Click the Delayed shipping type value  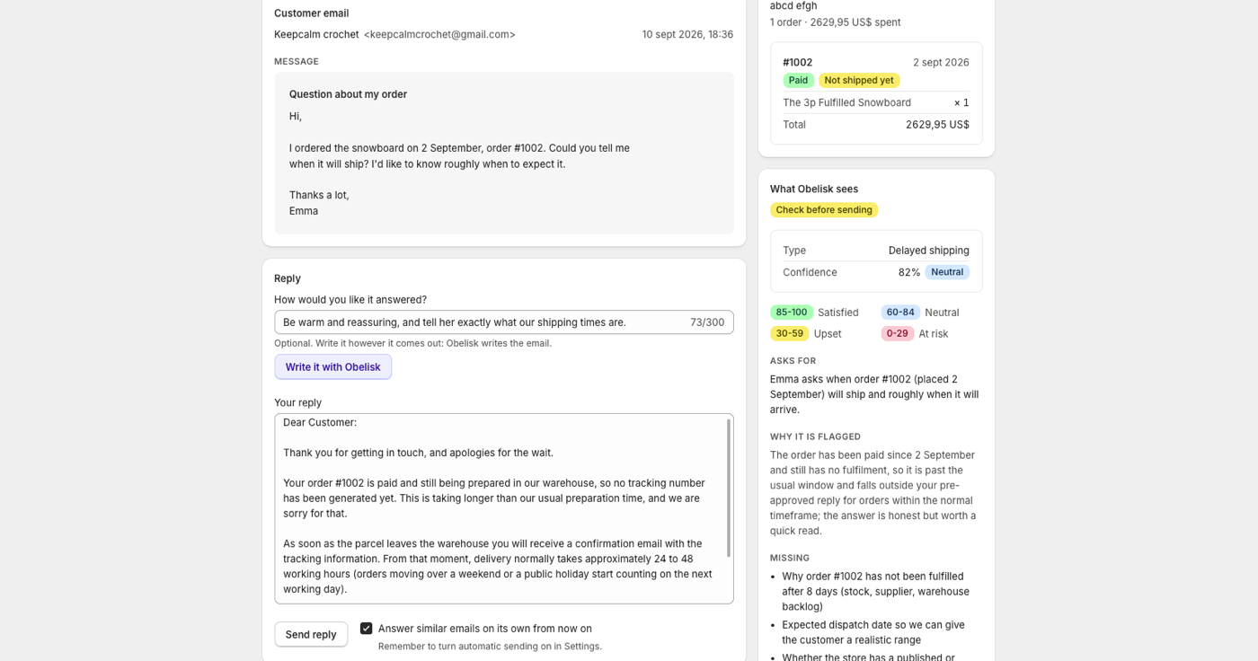929,251
